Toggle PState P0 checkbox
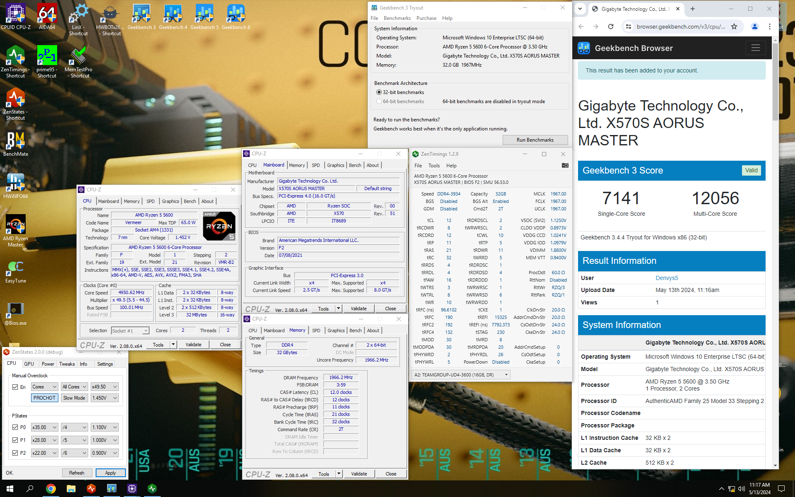Viewport: 795px width, 497px height. point(15,427)
